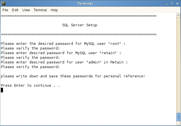Click the vertical scrollbar thumb handle

click(x=178, y=117)
